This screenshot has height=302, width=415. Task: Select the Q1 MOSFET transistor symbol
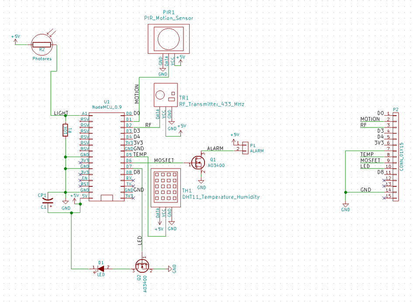point(199,163)
